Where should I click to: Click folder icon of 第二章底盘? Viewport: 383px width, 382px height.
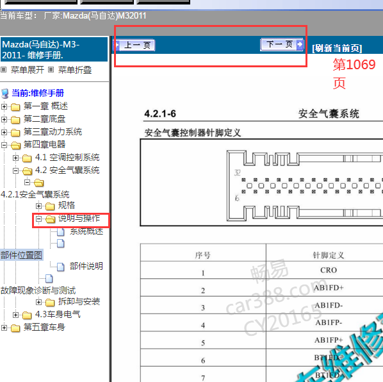(15, 119)
